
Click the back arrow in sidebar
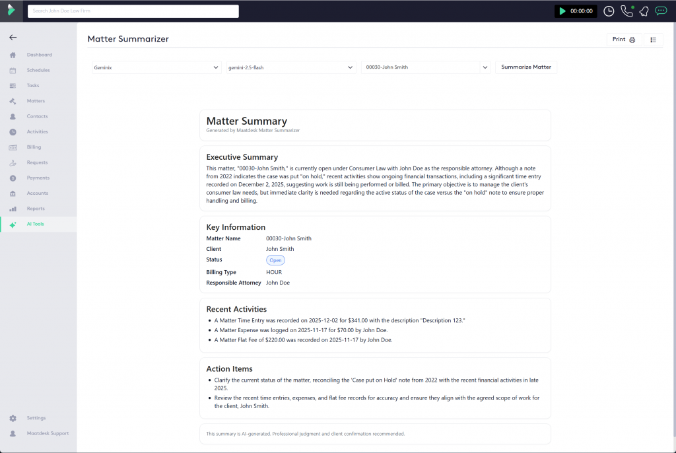click(x=13, y=38)
